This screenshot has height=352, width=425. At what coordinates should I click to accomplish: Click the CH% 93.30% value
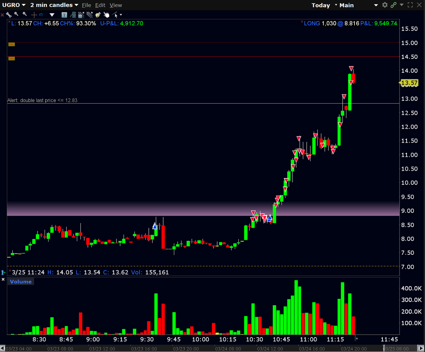[x=86, y=23]
